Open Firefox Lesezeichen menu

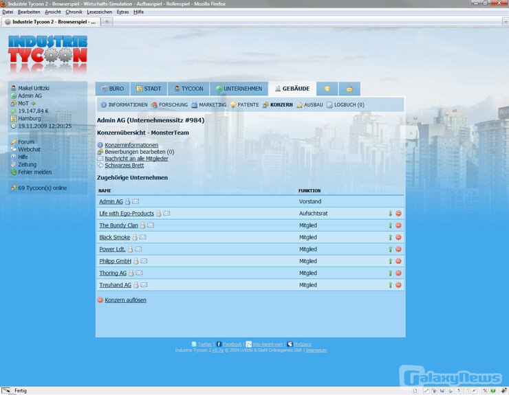point(99,12)
